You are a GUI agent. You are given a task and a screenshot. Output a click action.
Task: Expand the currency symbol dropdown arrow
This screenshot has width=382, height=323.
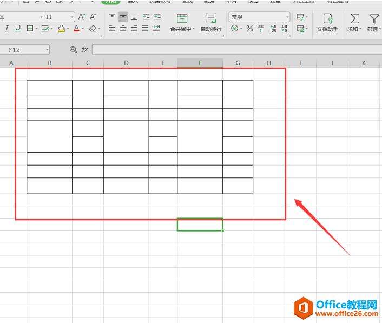[x=241, y=29]
